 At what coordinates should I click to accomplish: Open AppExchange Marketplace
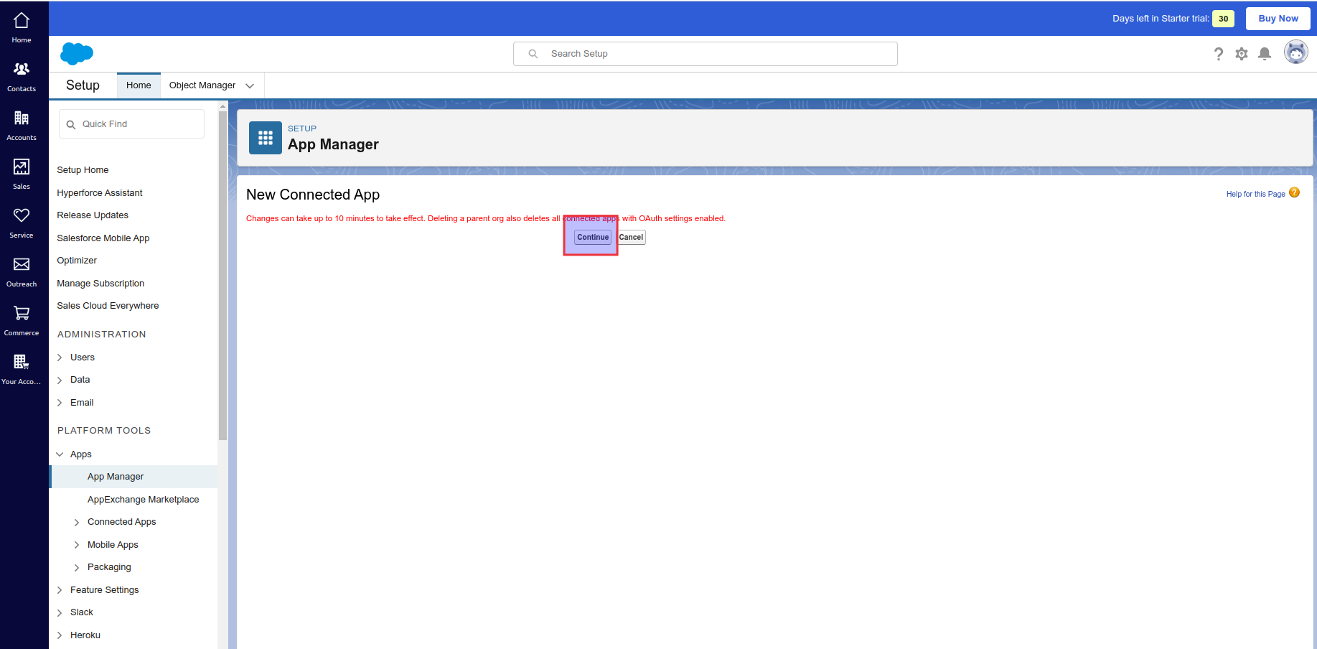(x=143, y=500)
